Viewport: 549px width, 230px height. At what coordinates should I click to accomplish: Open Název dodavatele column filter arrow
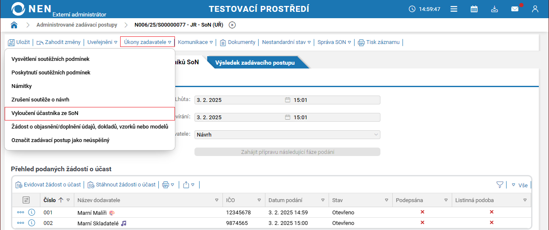point(217,200)
